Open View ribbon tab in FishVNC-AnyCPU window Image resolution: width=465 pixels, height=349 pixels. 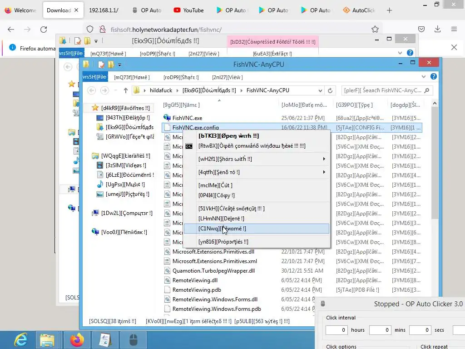228,77
